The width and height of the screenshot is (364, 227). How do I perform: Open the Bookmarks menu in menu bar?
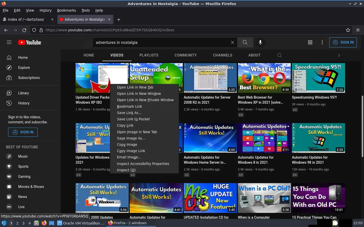pos(66,10)
